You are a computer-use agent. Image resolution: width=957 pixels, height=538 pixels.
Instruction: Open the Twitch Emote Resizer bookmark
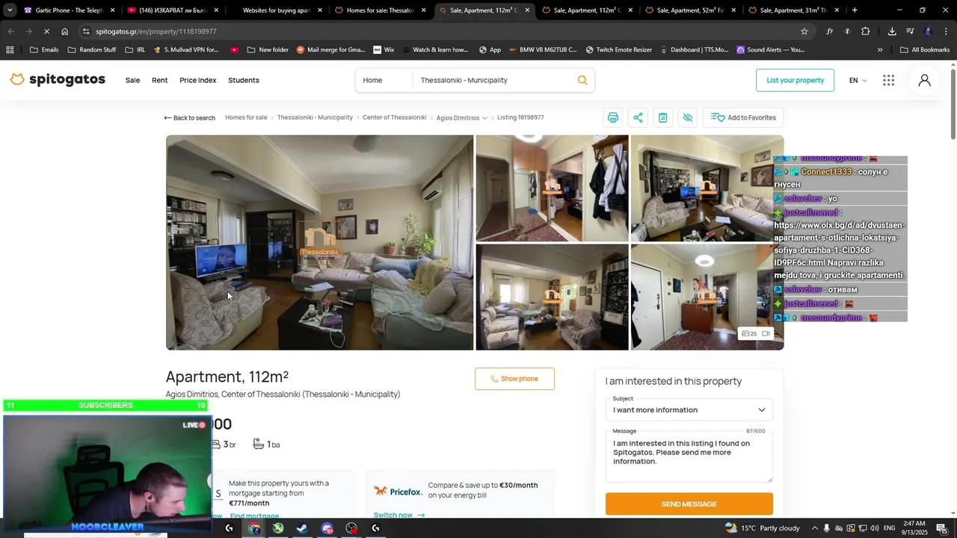(x=618, y=50)
